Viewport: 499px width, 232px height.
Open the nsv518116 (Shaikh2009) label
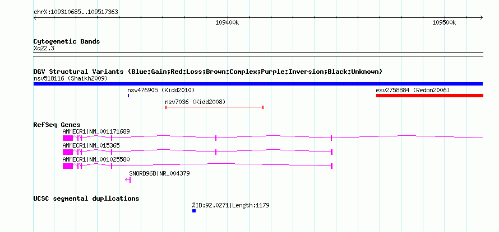71,78
